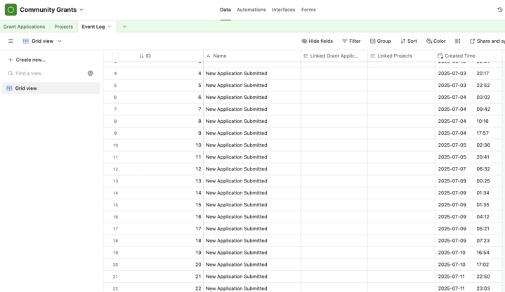Click time 03:02 in row 6
Image resolution: width=505 pixels, height=292 pixels.
[483, 98]
